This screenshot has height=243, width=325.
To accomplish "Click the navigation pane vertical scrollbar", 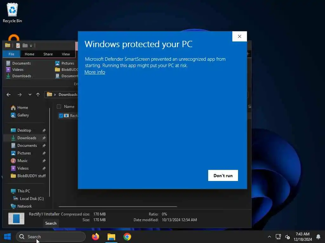I will (50, 153).
